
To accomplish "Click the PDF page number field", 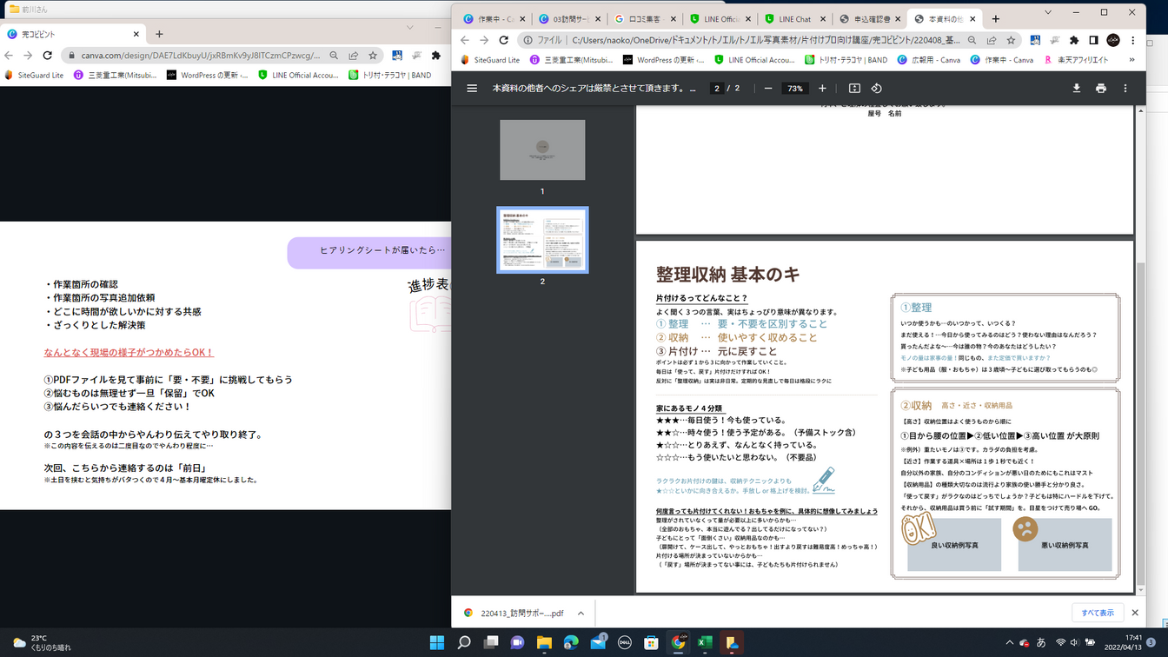I will point(717,89).
